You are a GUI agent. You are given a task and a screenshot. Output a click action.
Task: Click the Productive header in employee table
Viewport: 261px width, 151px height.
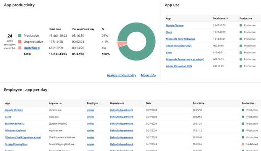[x=248, y=103]
